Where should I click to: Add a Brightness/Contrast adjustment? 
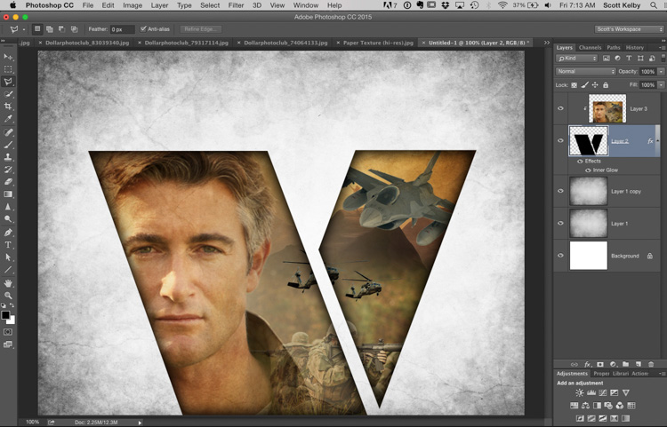tap(580, 392)
